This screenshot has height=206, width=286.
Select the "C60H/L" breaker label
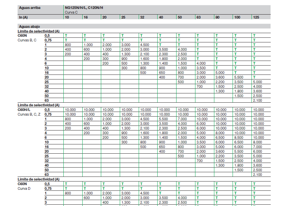tap(24, 109)
